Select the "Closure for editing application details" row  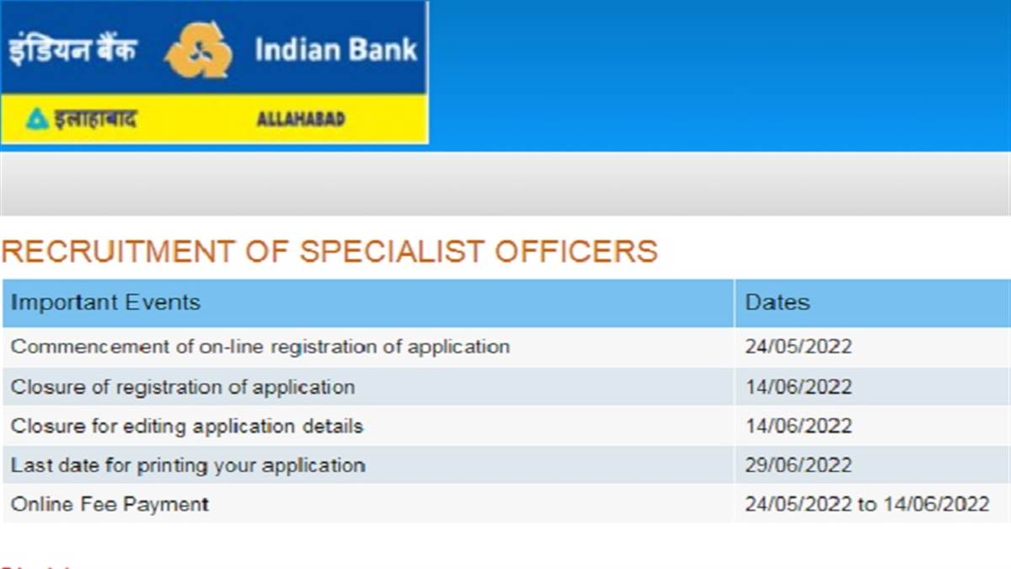tap(187, 427)
